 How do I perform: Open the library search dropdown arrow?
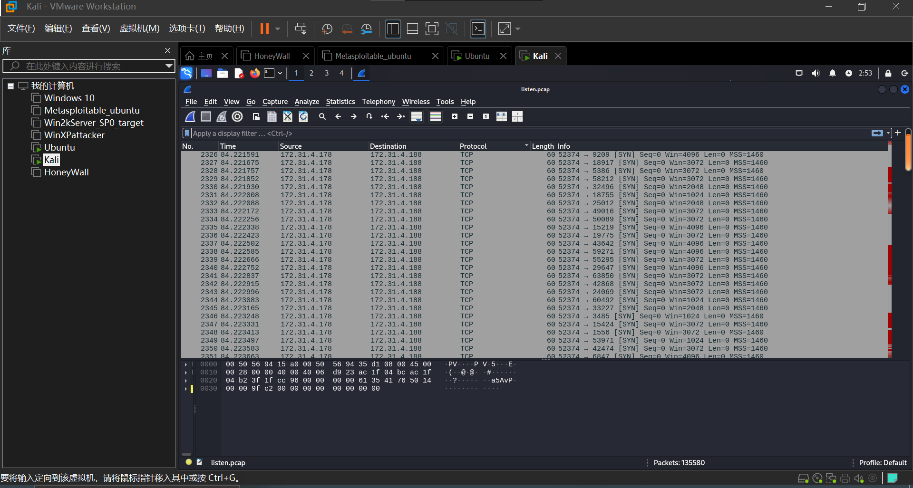pos(168,66)
